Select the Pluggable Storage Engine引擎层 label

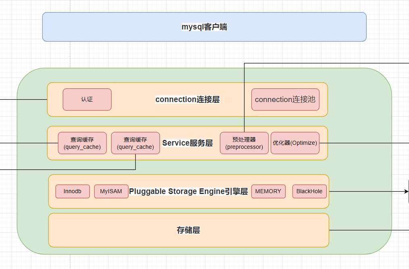pyautogui.click(x=188, y=192)
